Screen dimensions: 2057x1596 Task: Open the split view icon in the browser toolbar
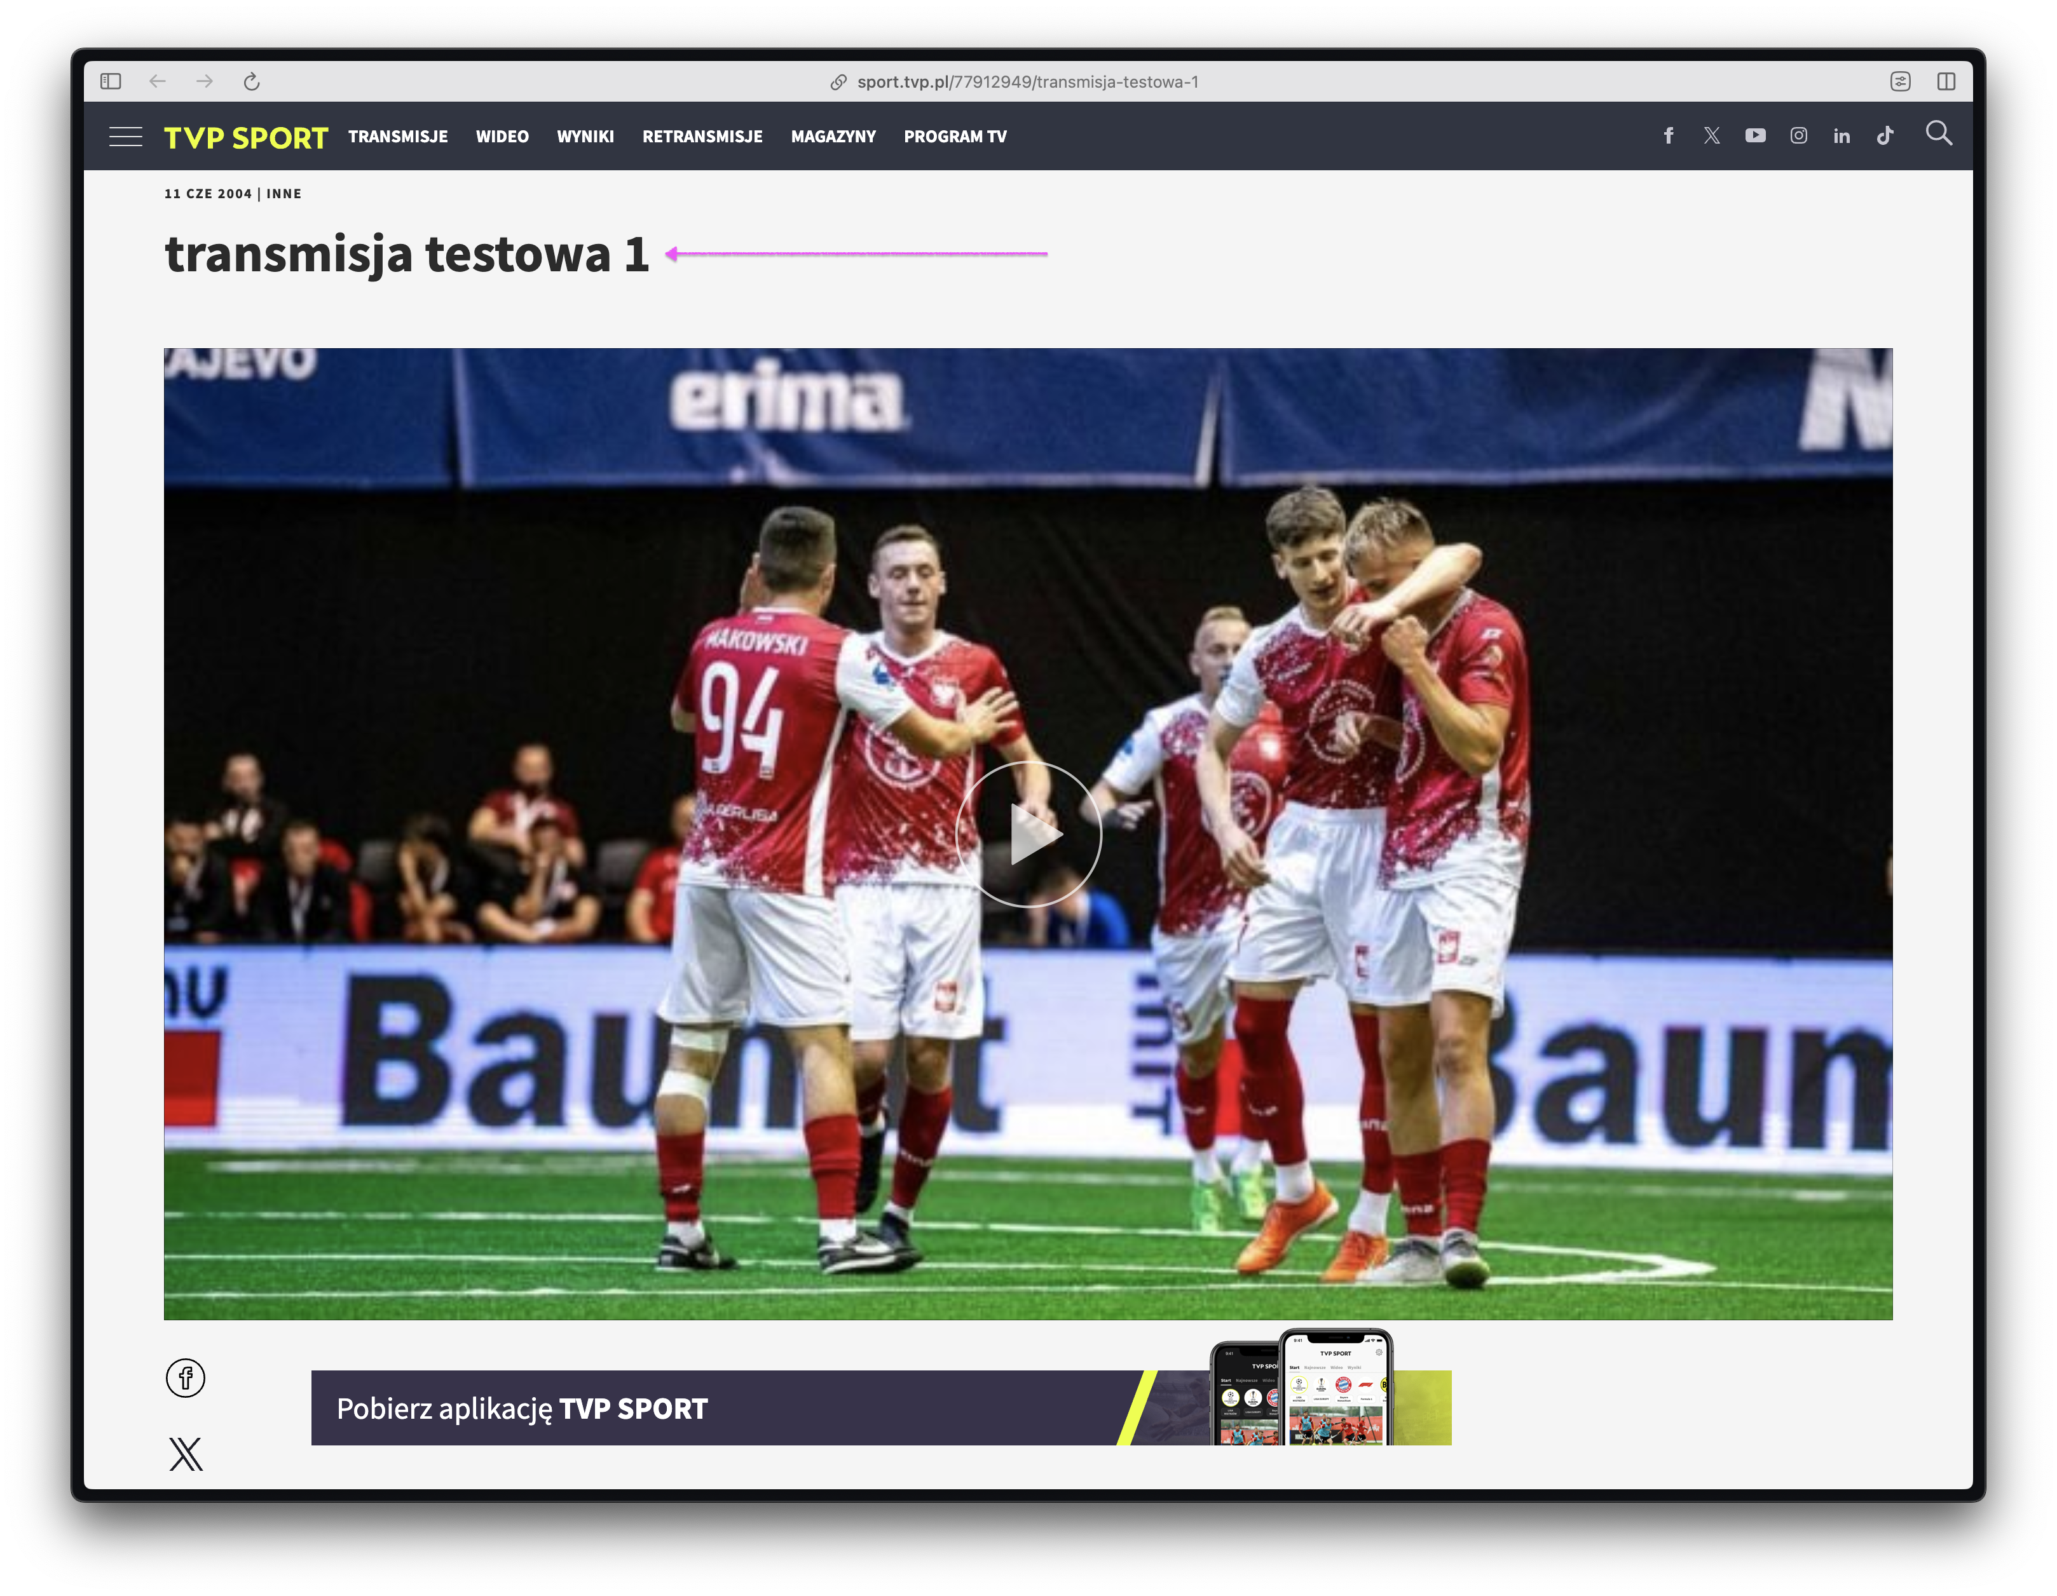pyautogui.click(x=1947, y=81)
